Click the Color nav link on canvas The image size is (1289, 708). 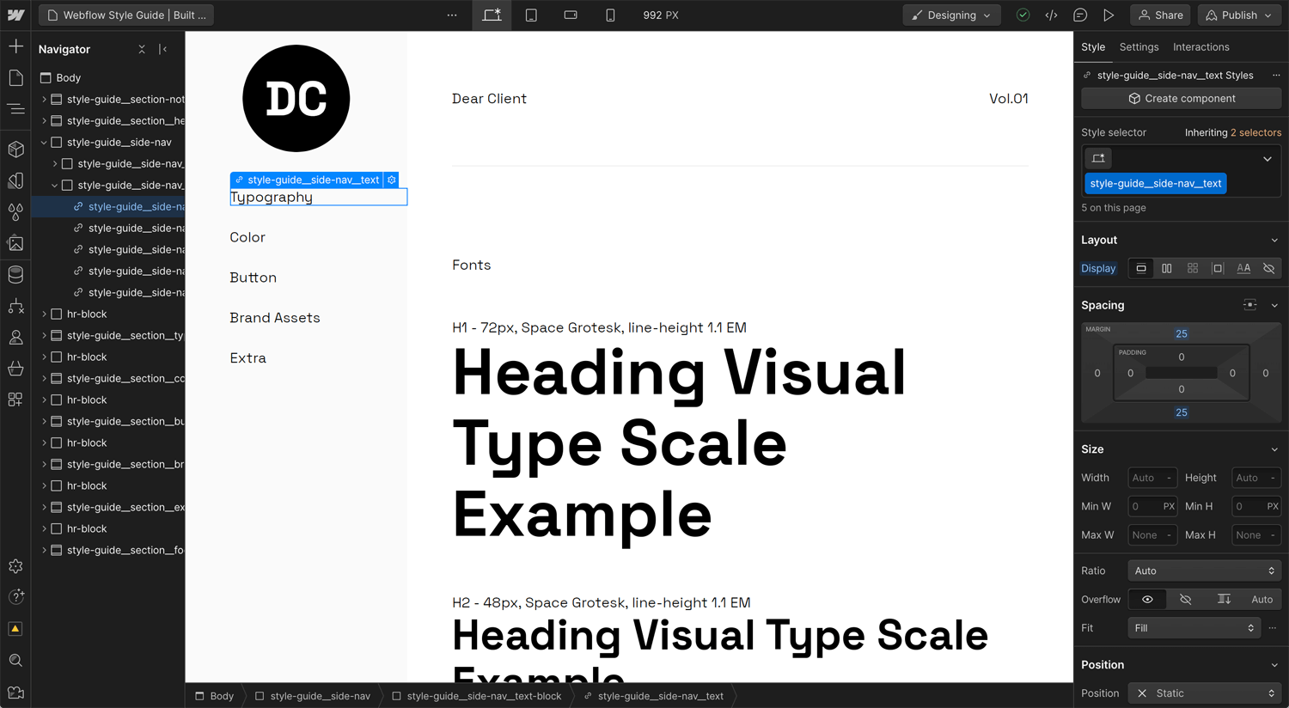247,237
